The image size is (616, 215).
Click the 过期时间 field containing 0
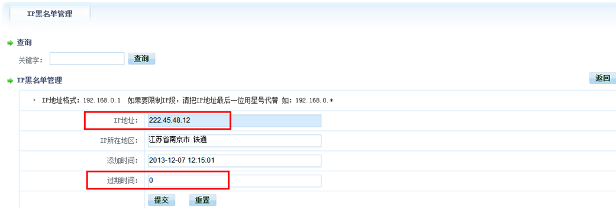click(234, 181)
